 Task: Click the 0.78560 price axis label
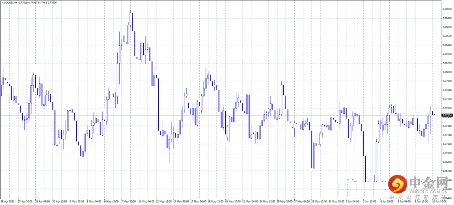click(447, 36)
